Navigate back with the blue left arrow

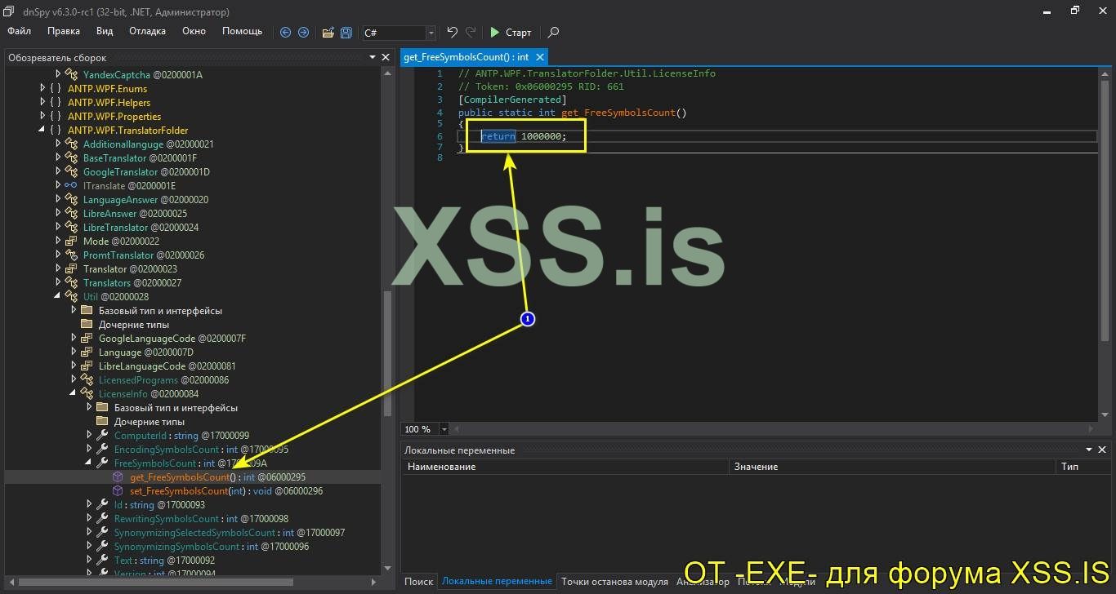[x=285, y=33]
